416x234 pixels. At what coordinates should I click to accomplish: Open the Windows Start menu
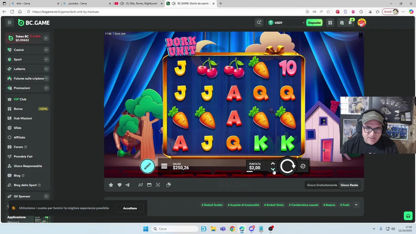[146, 229]
